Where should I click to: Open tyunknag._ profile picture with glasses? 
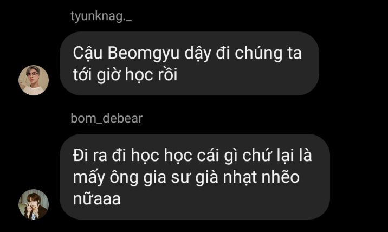pos(34,80)
